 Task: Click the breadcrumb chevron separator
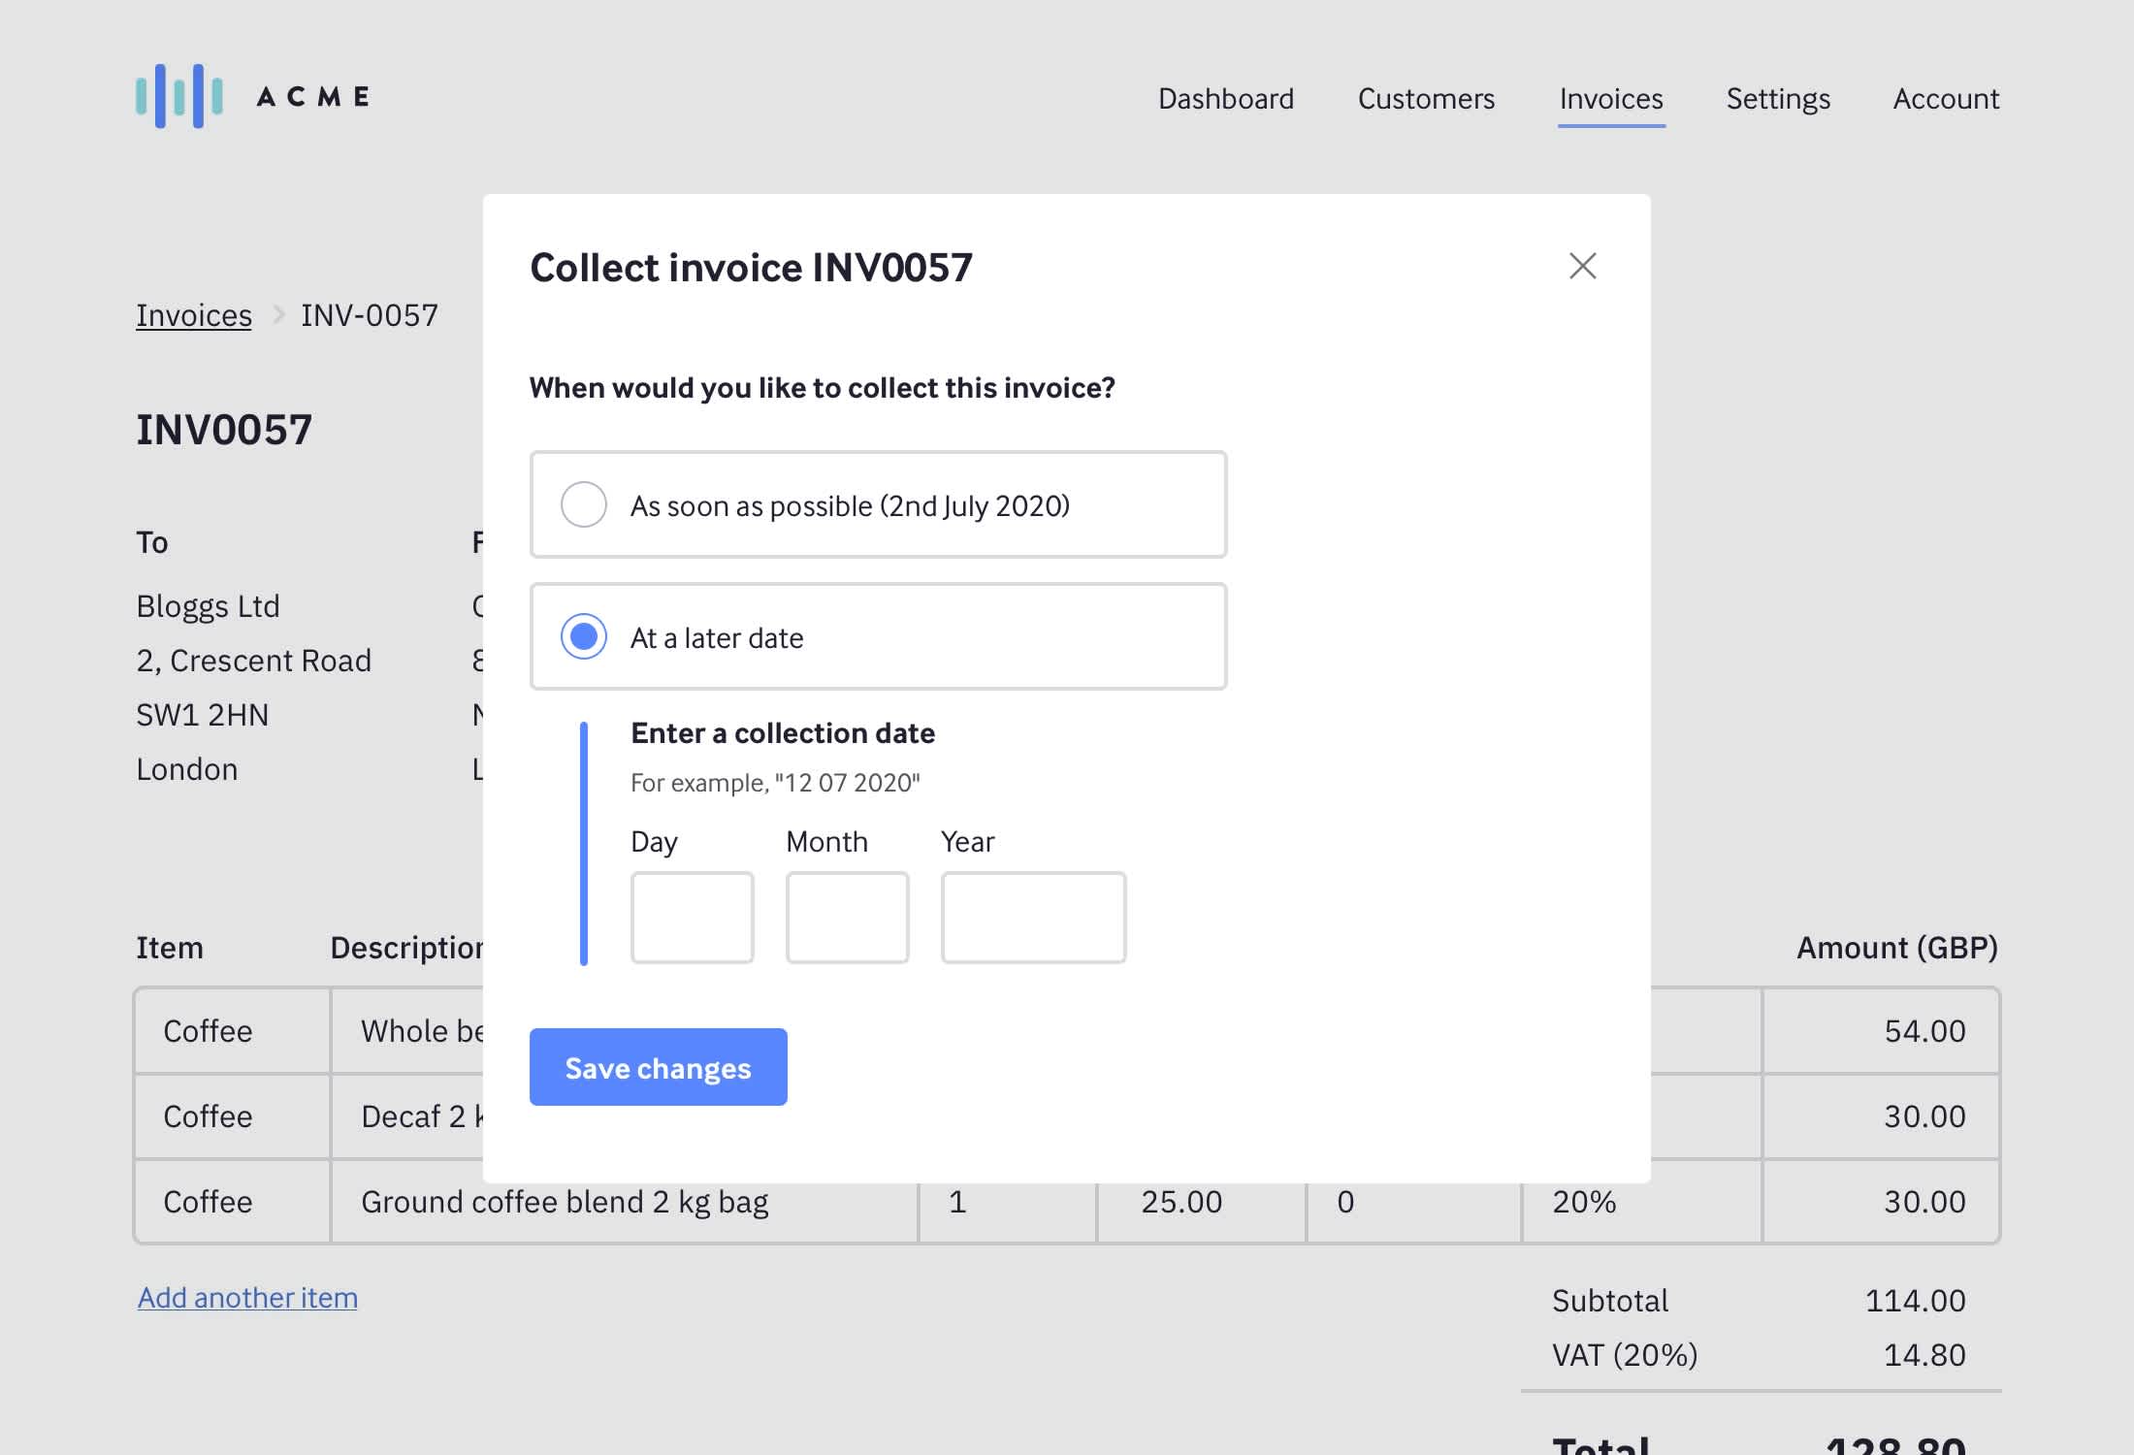278,314
